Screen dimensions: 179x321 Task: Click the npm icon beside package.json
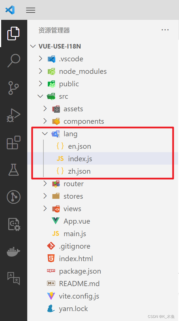pyautogui.click(x=51, y=271)
